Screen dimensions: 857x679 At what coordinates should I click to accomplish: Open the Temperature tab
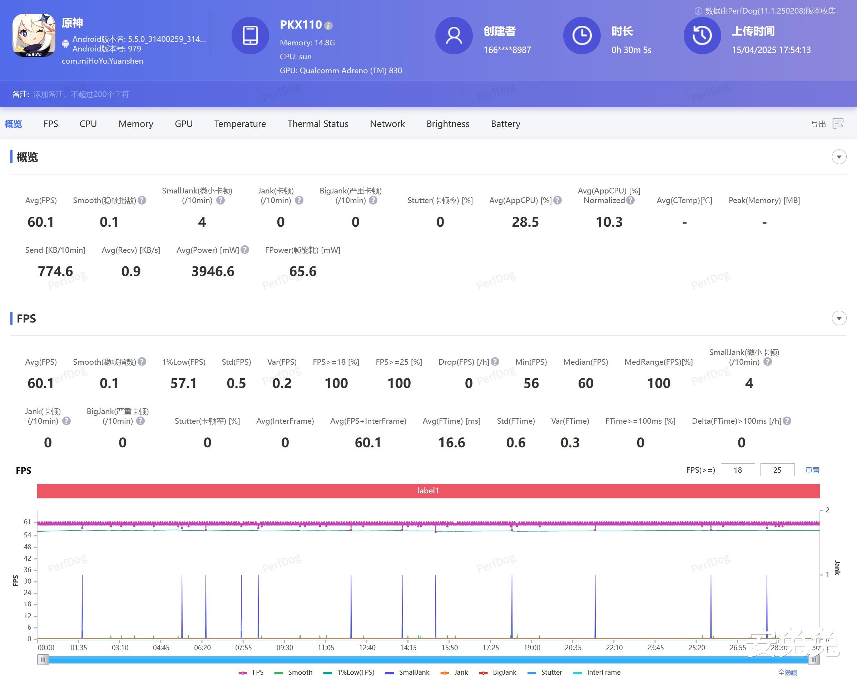(240, 124)
